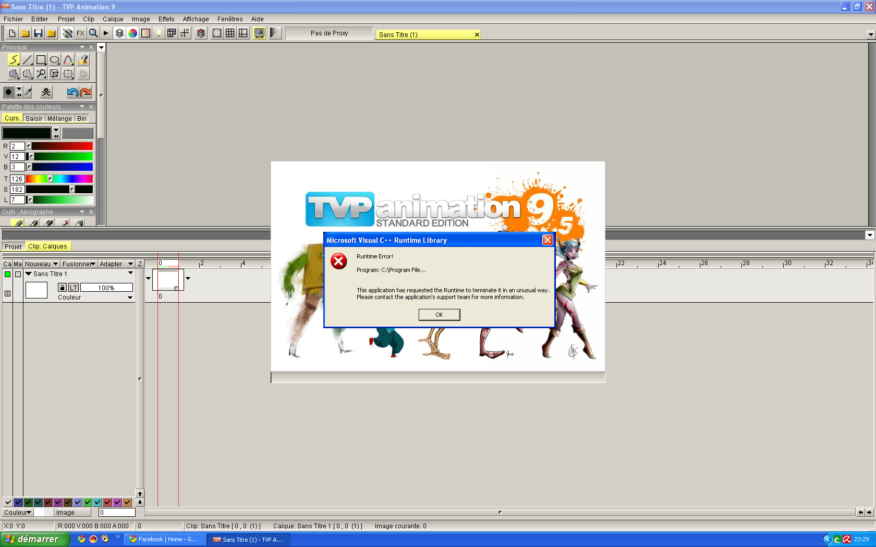The width and height of the screenshot is (876, 547).
Task: Click the red stacked layers toolbar icon
Action: (x=201, y=33)
